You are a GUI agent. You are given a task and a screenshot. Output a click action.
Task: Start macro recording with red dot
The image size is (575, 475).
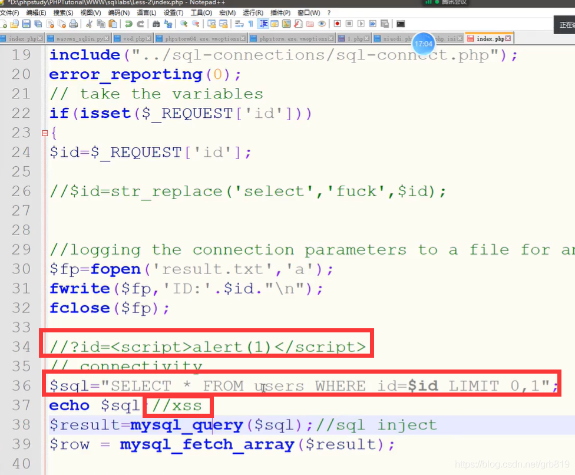point(338,24)
